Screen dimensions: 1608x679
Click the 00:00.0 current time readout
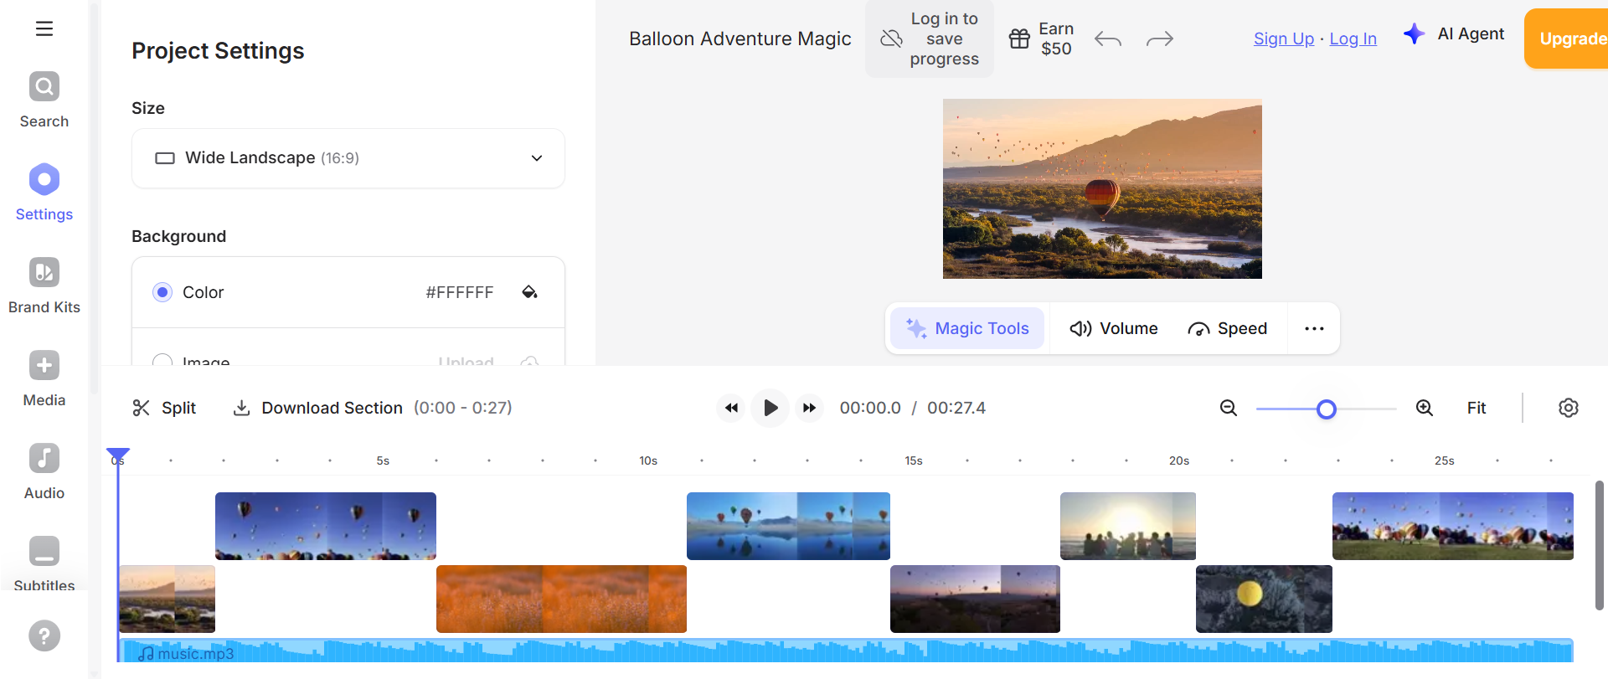[x=870, y=408]
